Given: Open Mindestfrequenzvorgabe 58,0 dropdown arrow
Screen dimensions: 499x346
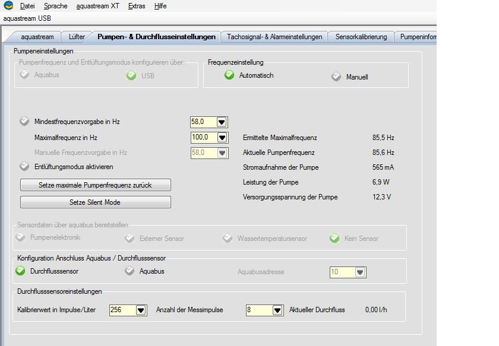Looking at the screenshot, I should pos(222,122).
